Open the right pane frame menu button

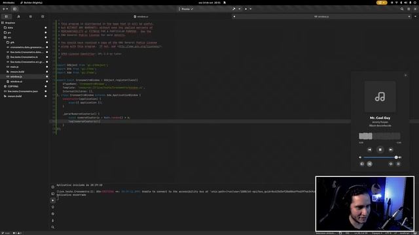pos(415,16)
